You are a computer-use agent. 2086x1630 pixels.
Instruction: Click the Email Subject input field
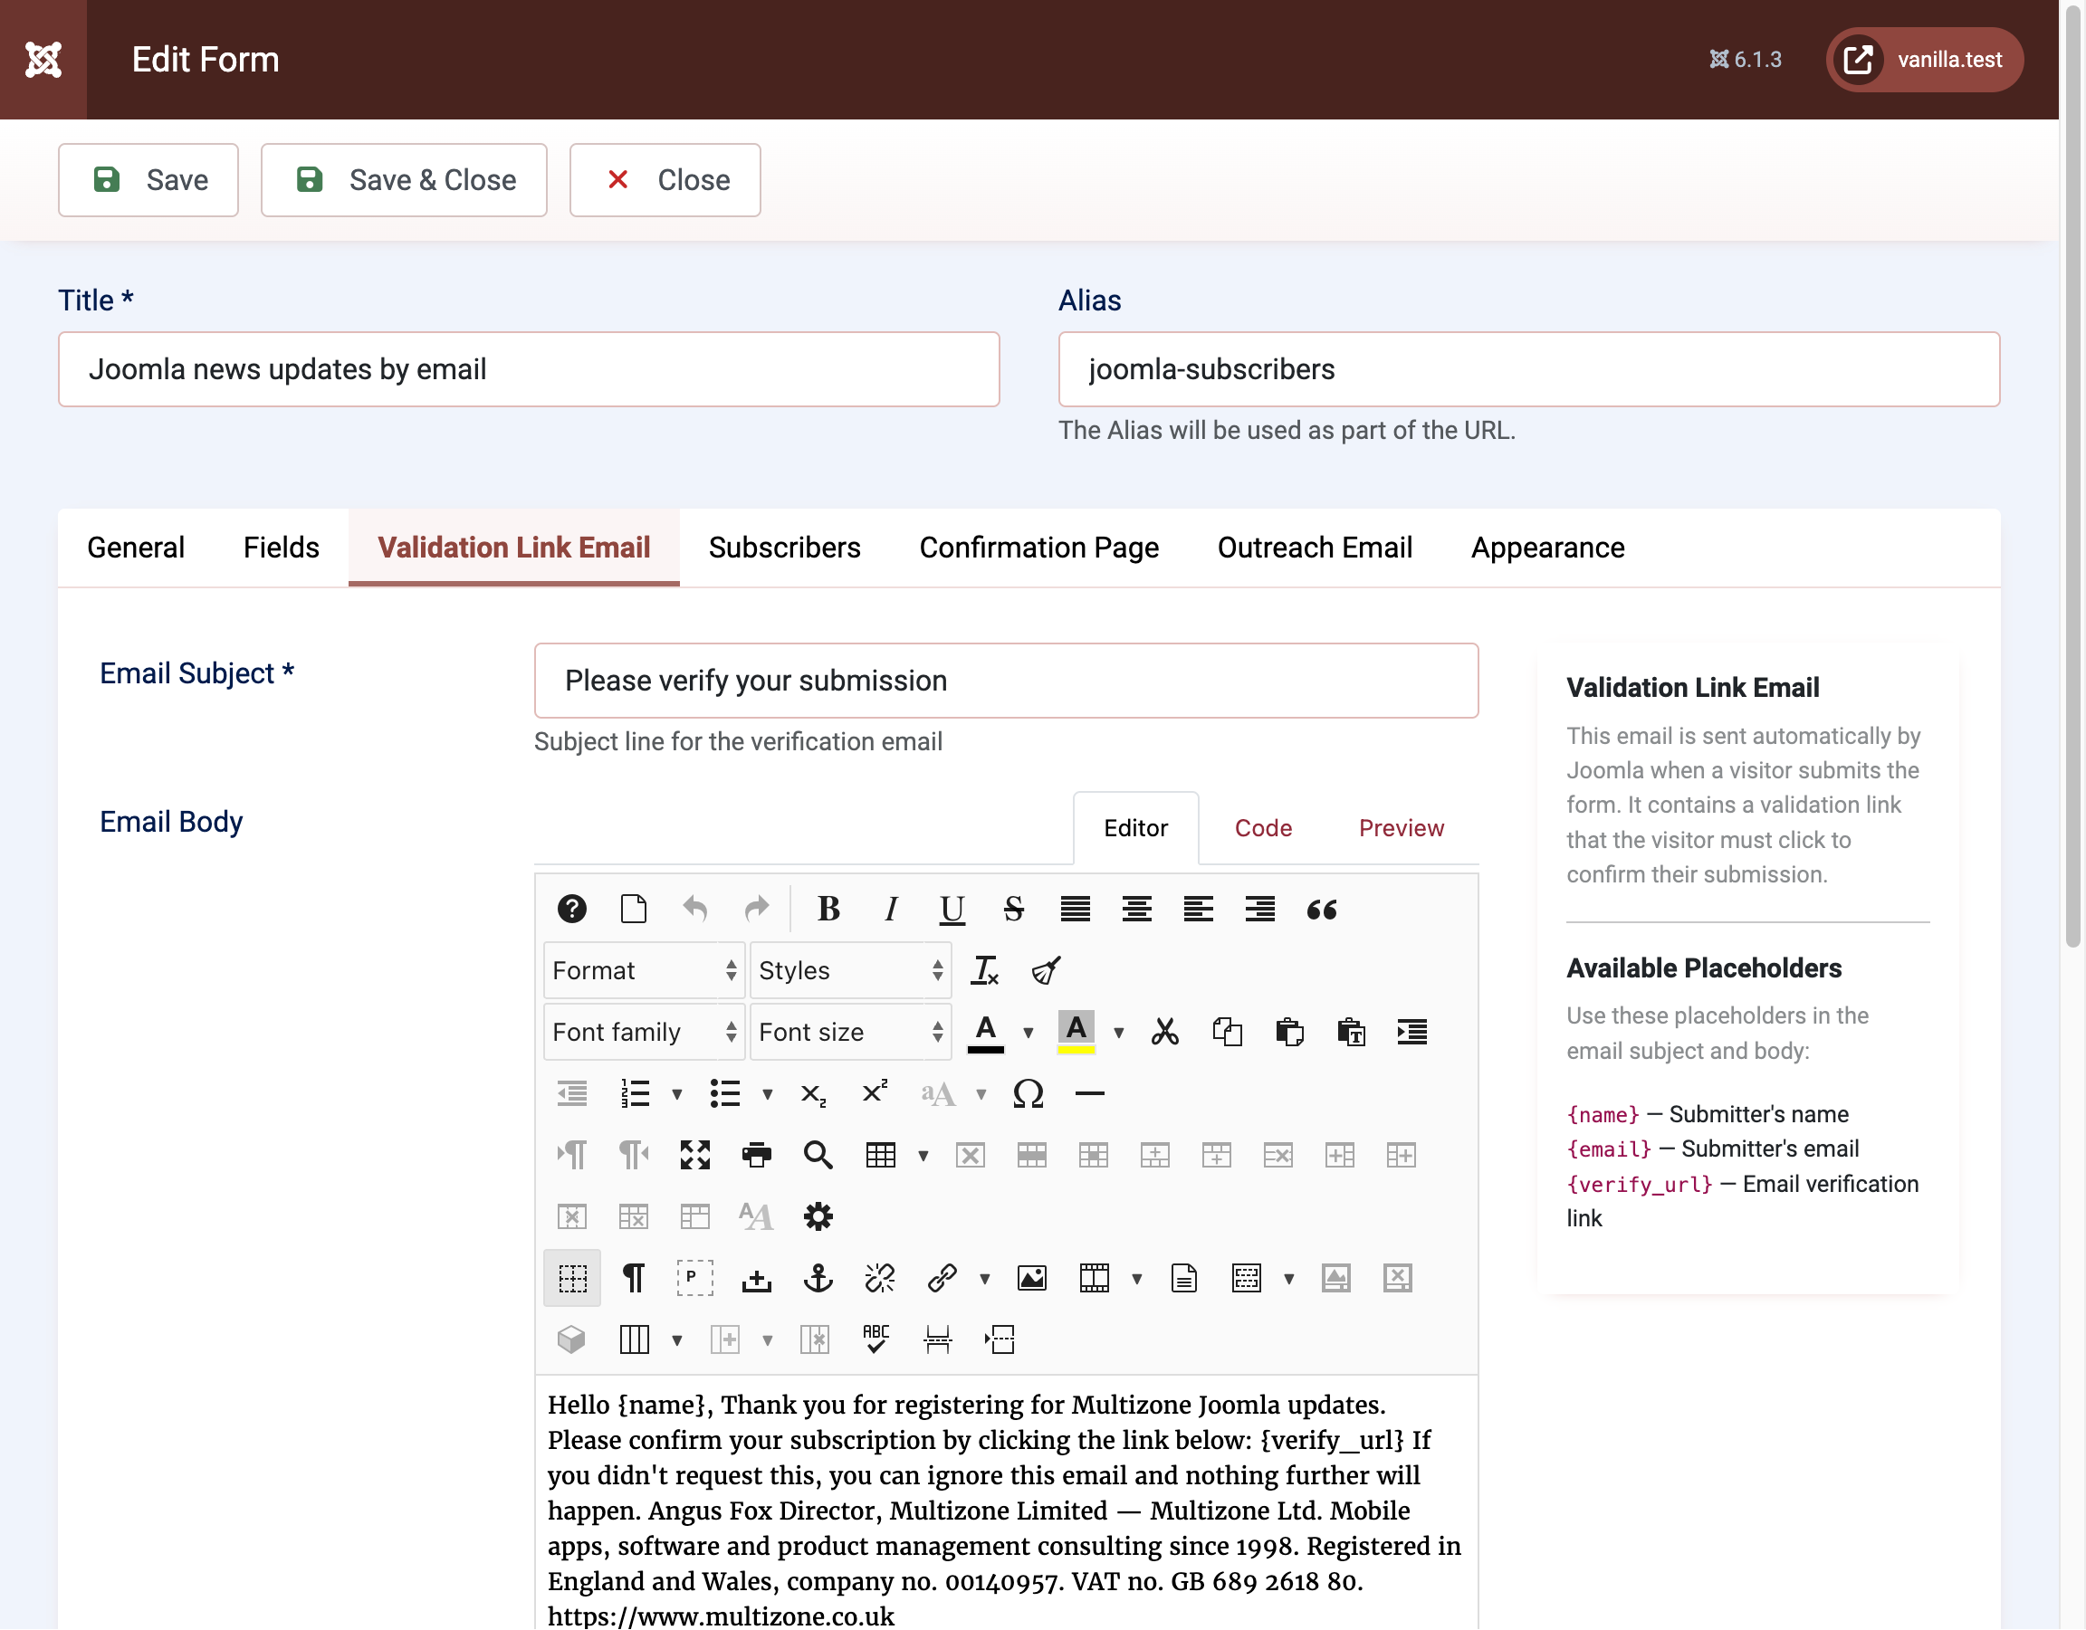1006,681
